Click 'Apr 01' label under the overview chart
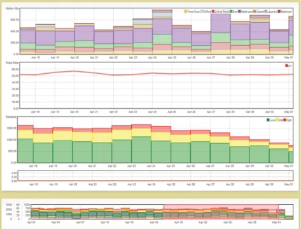The height and width of the screenshot is (229, 301). (31, 223)
